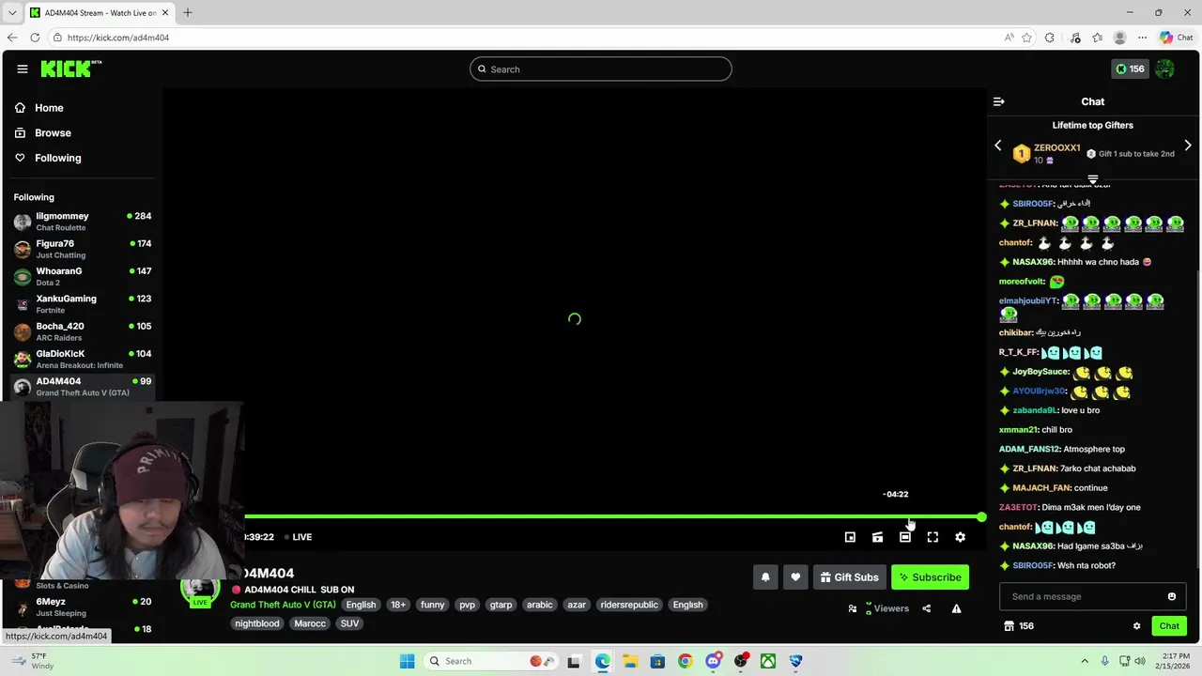The image size is (1202, 676).
Task: Jump to LIVE in player
Action: click(x=298, y=537)
